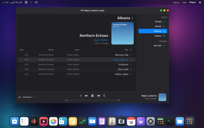Open the media player app in dock

pyautogui.click(x=44, y=121)
